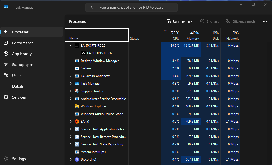The height and width of the screenshot is (165, 272).
Task: Click the Task Manager process row icon
Action: pyautogui.click(x=77, y=84)
